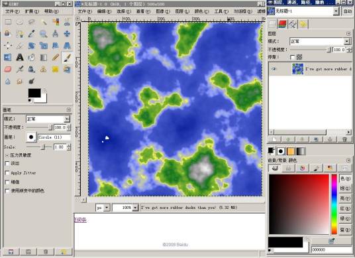Switch to the Channels tab in dock
This screenshot has width=355, height=258.
282,24
